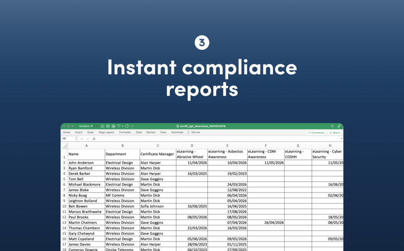Viewport: 404px width, 251px height.
Task: Click the Home icon in title bar
Action: pyautogui.click(x=103, y=126)
